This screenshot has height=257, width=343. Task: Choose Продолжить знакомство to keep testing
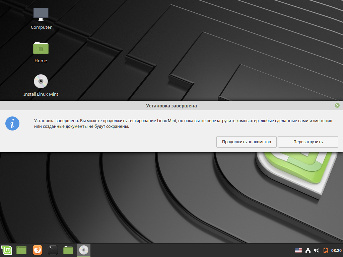(x=246, y=142)
